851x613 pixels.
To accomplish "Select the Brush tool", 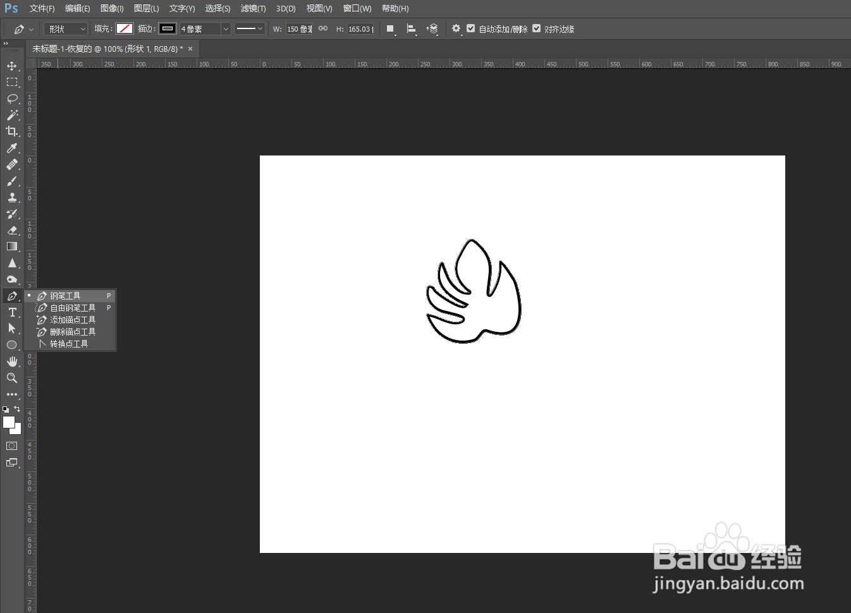I will pyautogui.click(x=12, y=181).
